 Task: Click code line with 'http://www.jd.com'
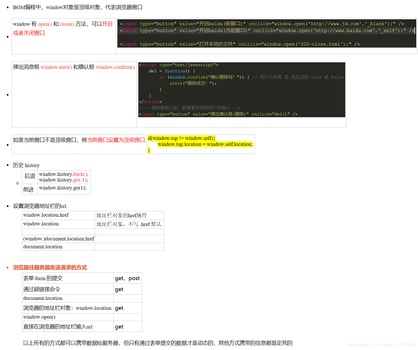coord(262,24)
